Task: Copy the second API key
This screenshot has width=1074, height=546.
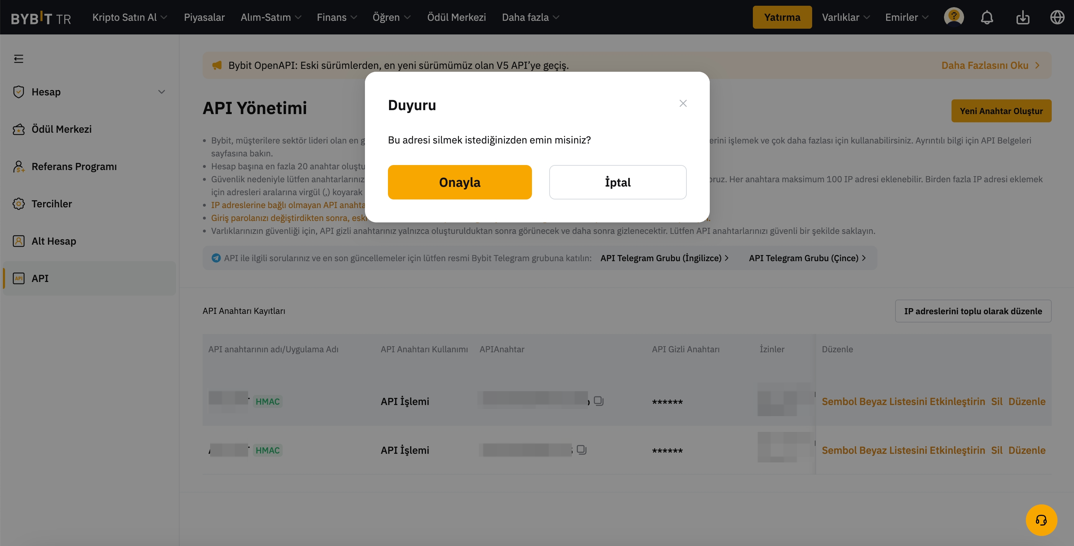Action: [582, 450]
